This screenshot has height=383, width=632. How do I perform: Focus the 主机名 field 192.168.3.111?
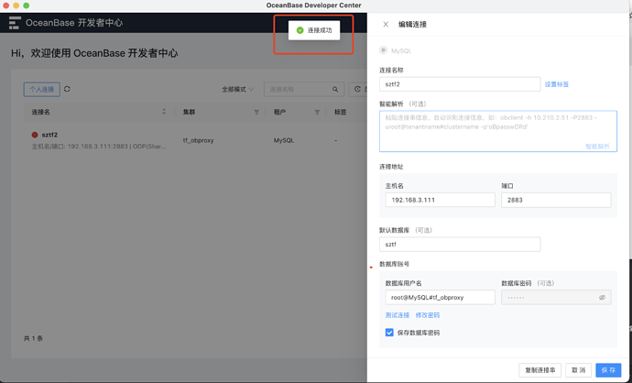coord(440,200)
